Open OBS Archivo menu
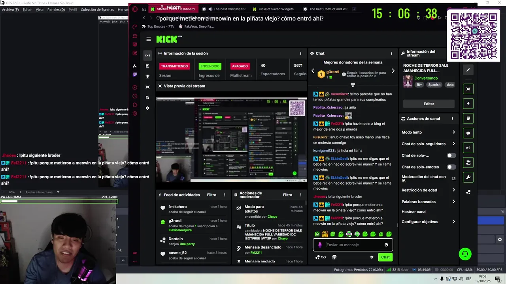 [x=10, y=9]
